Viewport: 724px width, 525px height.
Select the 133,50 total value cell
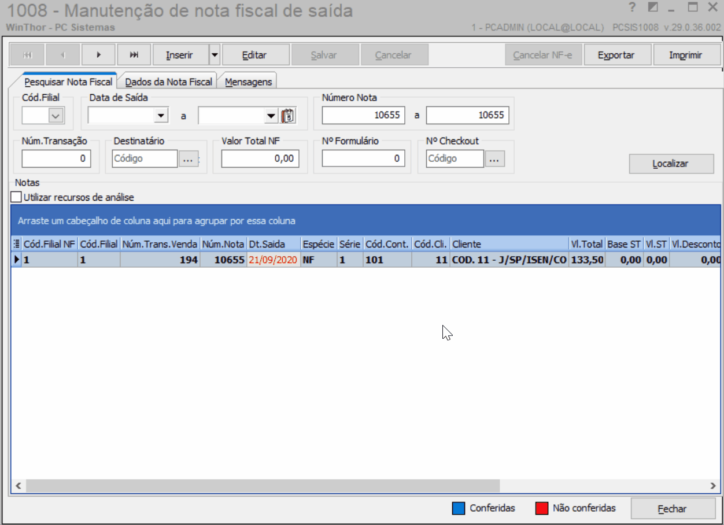click(x=586, y=260)
